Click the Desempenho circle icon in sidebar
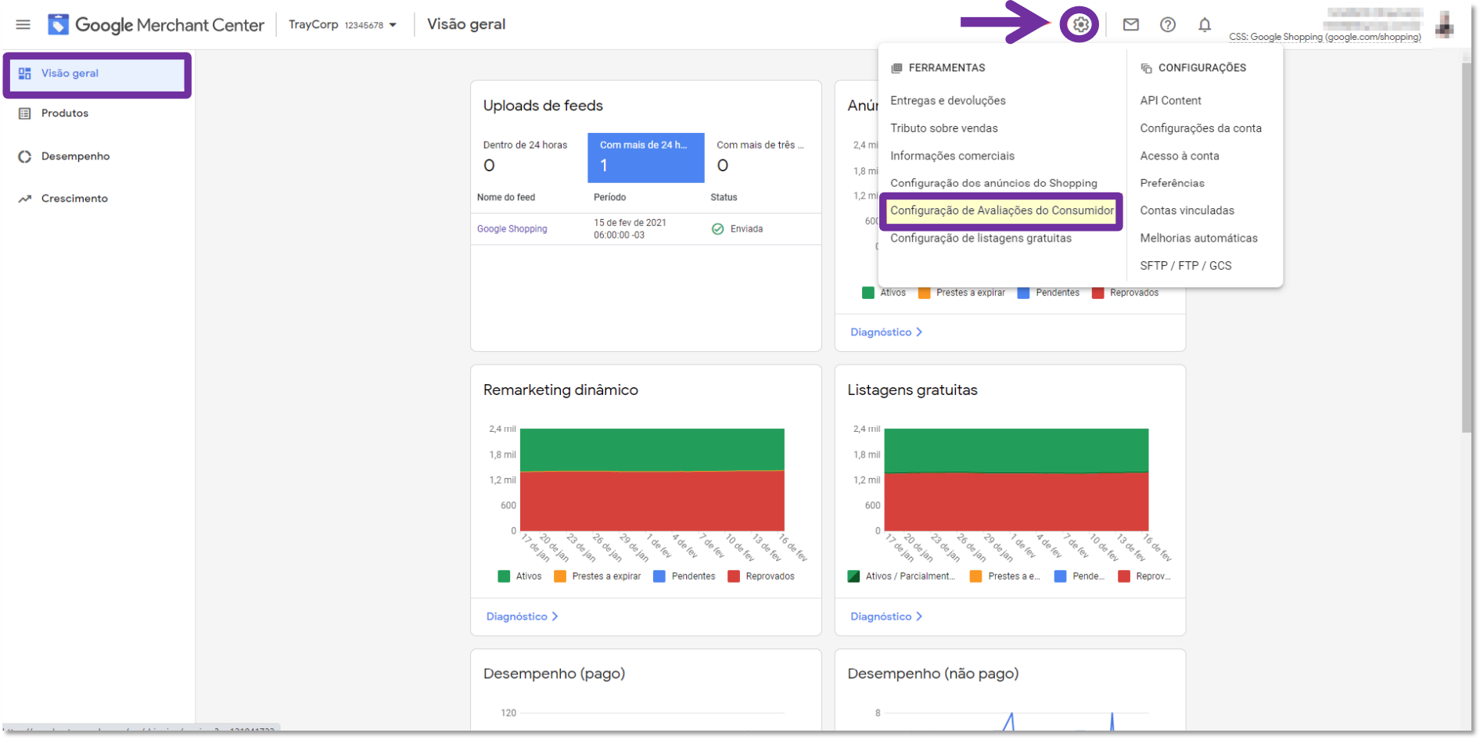Image resolution: width=1480 pixels, height=740 pixels. pyautogui.click(x=25, y=156)
